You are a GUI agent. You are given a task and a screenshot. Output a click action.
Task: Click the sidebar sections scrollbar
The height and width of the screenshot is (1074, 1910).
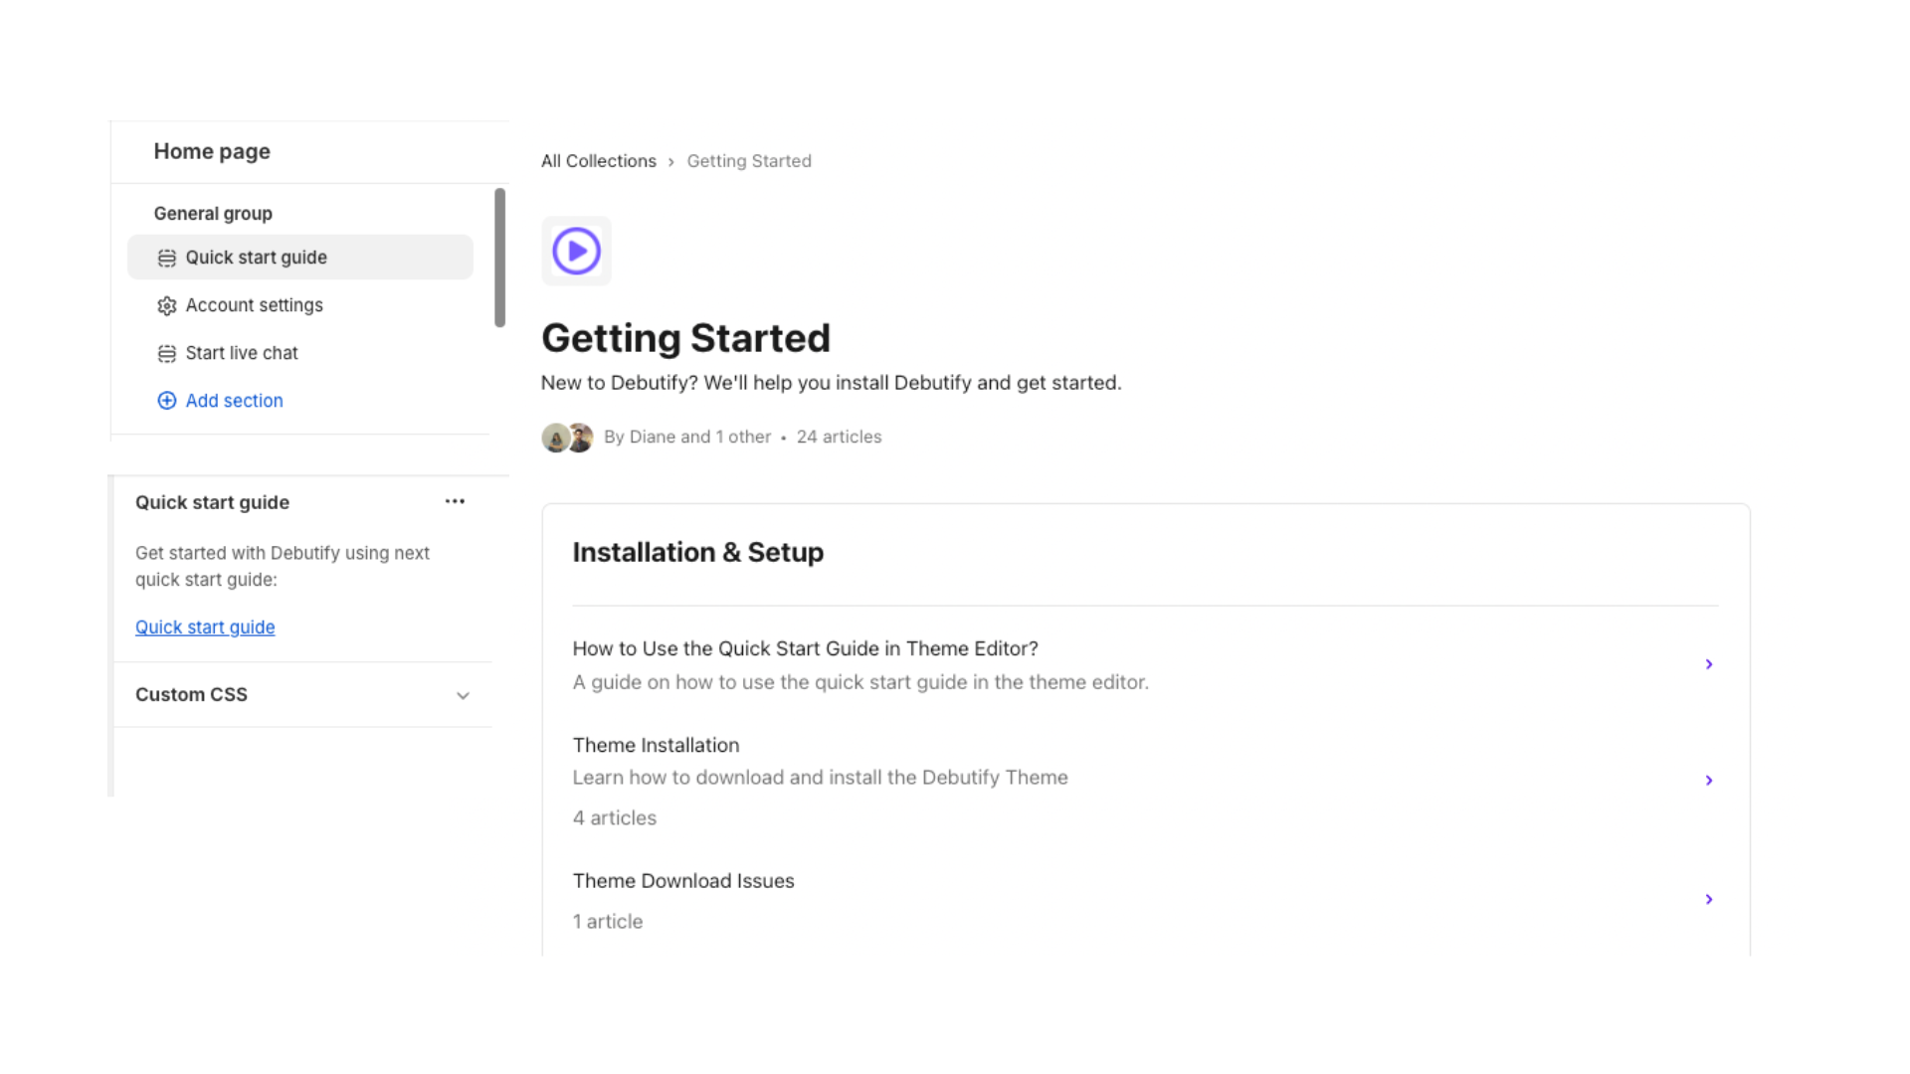coord(499,258)
